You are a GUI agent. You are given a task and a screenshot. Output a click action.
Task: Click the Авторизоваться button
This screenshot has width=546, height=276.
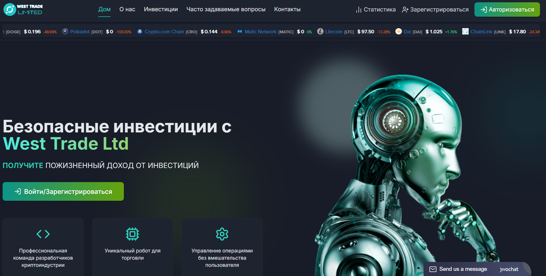tap(507, 9)
